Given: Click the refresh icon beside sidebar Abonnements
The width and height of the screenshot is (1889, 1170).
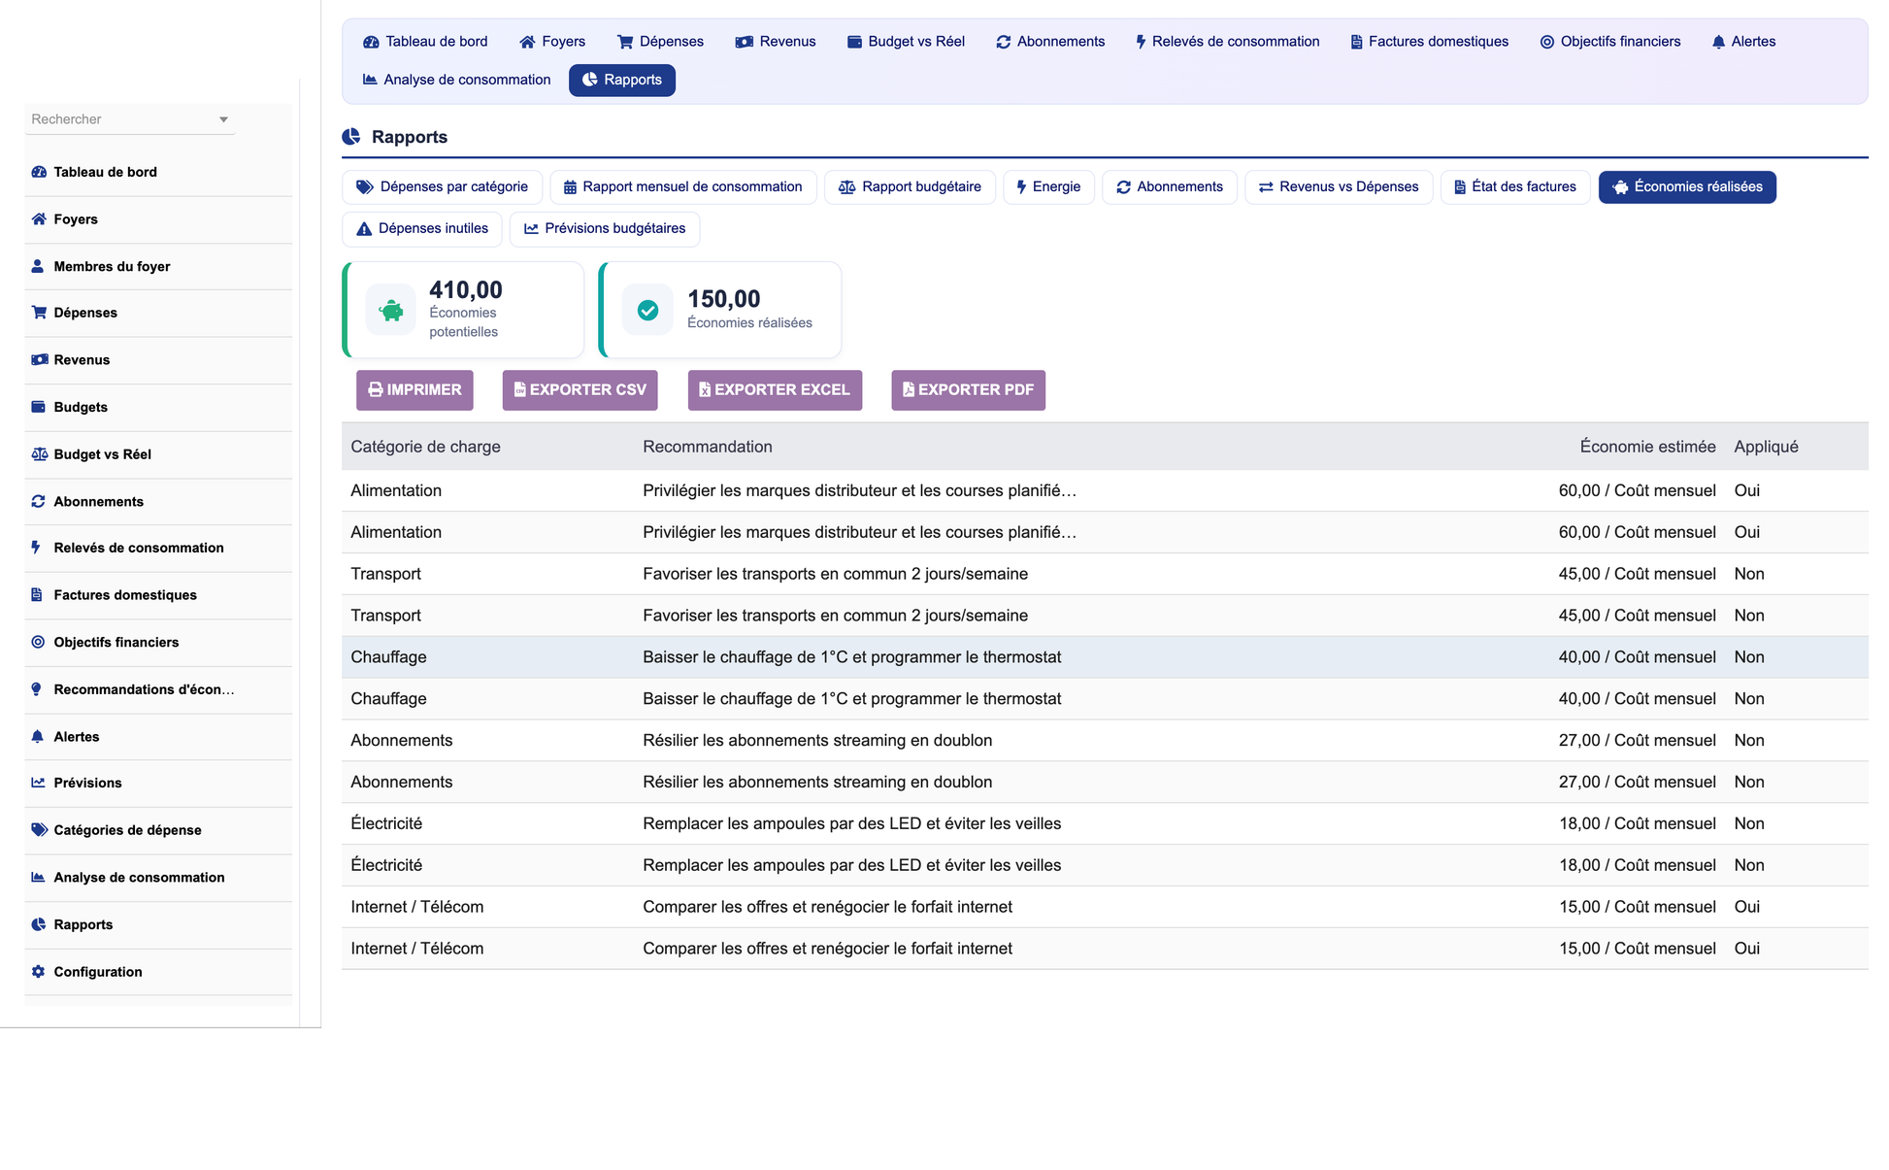Looking at the screenshot, I should click(39, 502).
